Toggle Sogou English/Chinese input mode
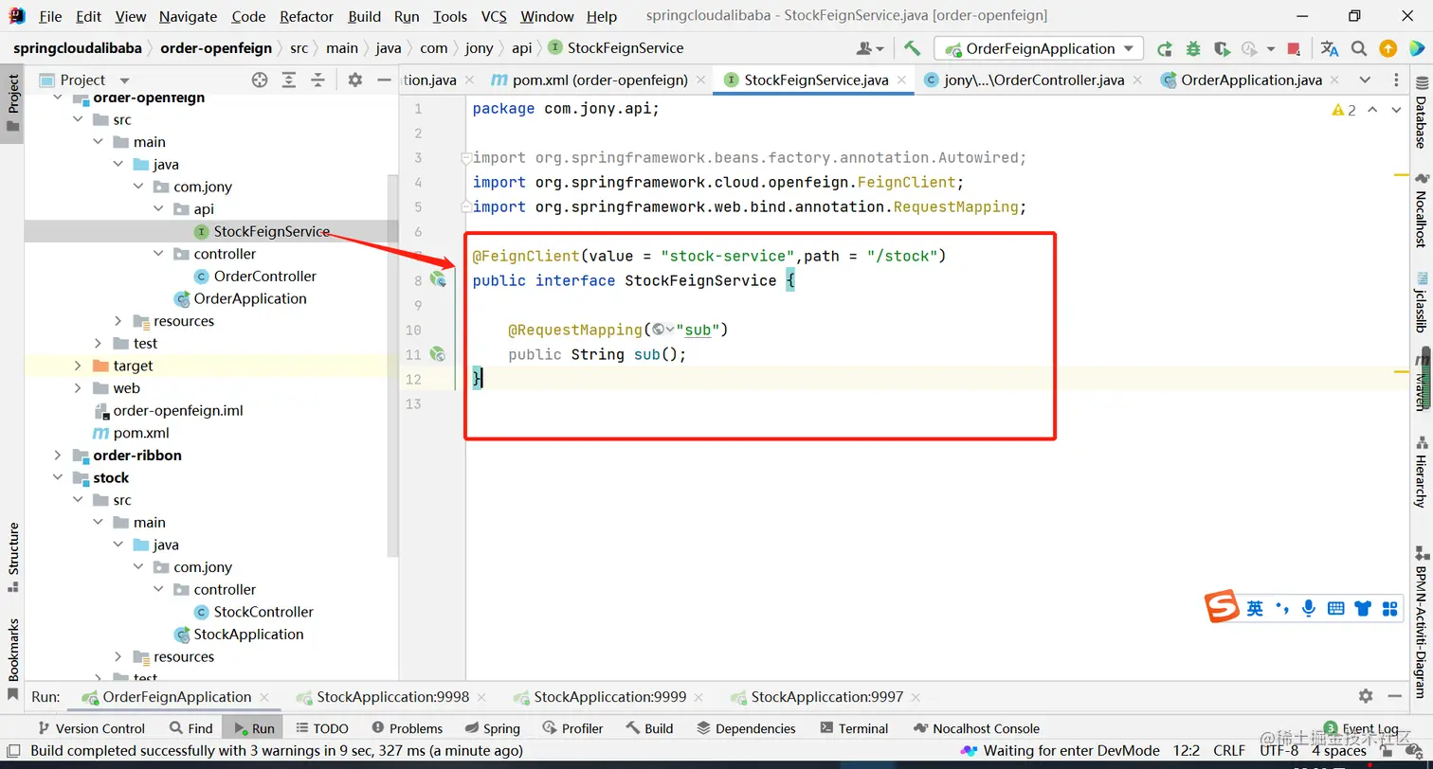1433x769 pixels. [1255, 608]
